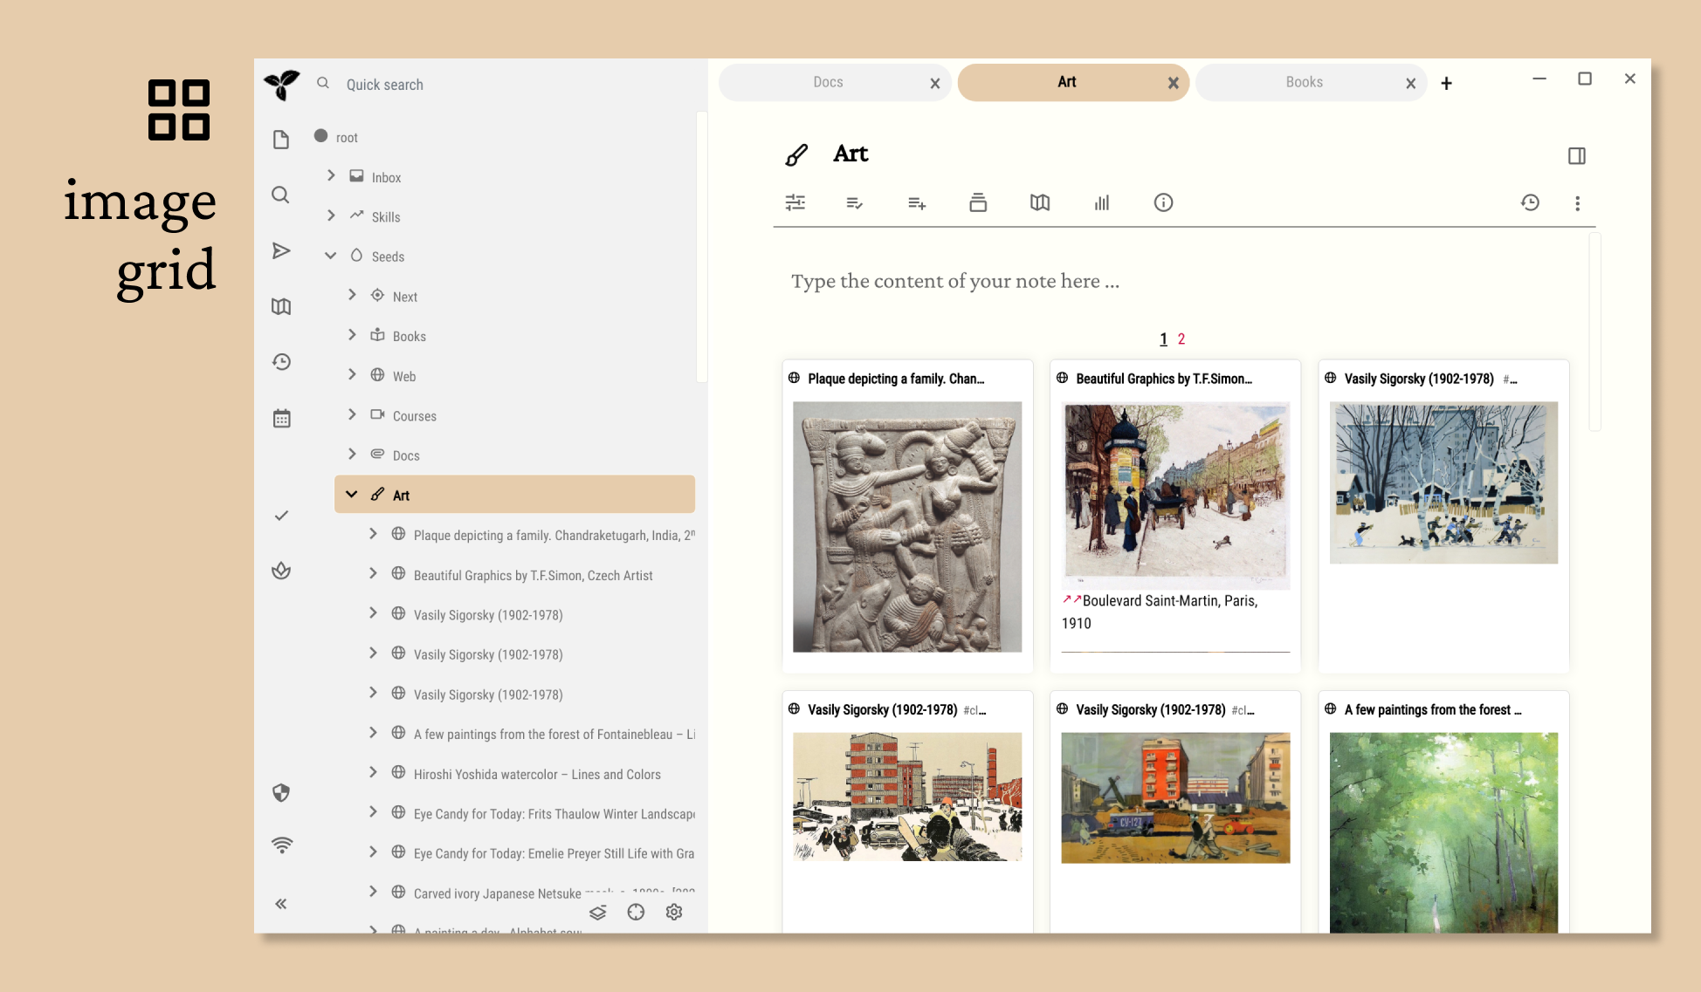This screenshot has height=992, width=1701.
Task: Open the Plaque depicting a family card title
Action: 896,379
